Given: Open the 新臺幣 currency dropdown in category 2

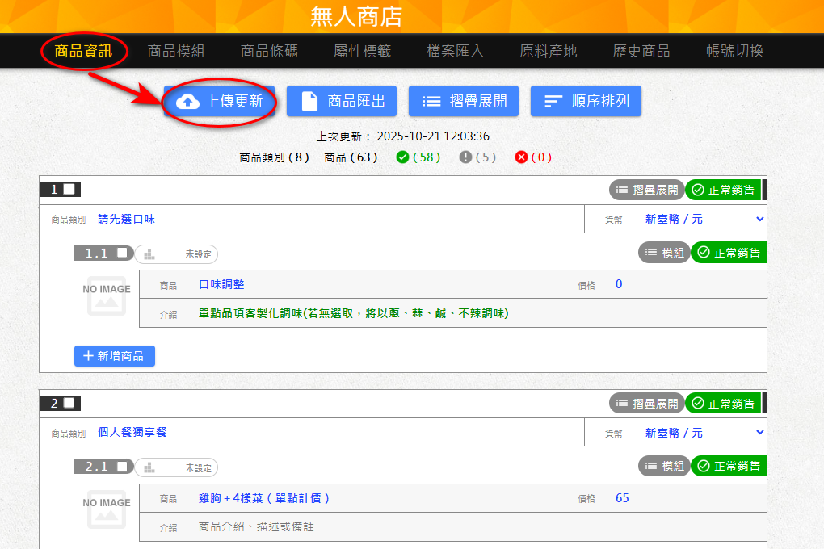Looking at the screenshot, I should pyautogui.click(x=703, y=433).
